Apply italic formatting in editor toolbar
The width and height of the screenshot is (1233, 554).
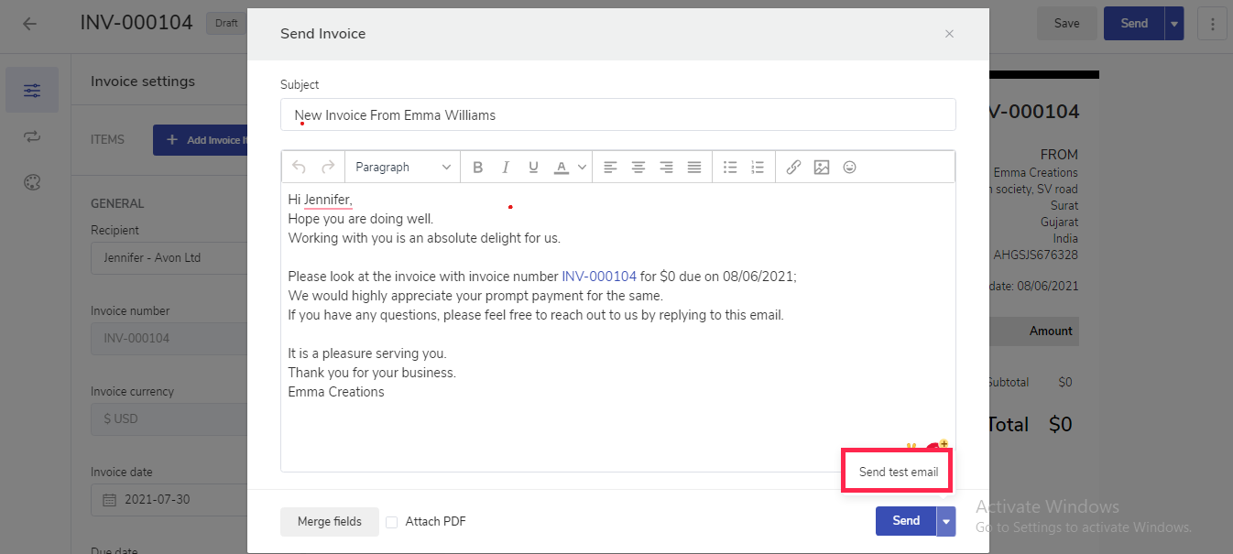coord(505,168)
